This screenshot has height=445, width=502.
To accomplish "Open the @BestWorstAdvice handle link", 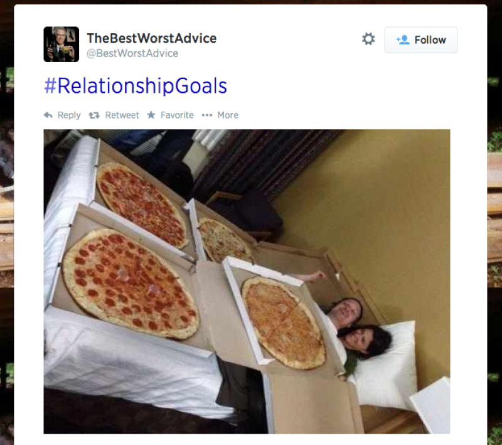I will (132, 53).
